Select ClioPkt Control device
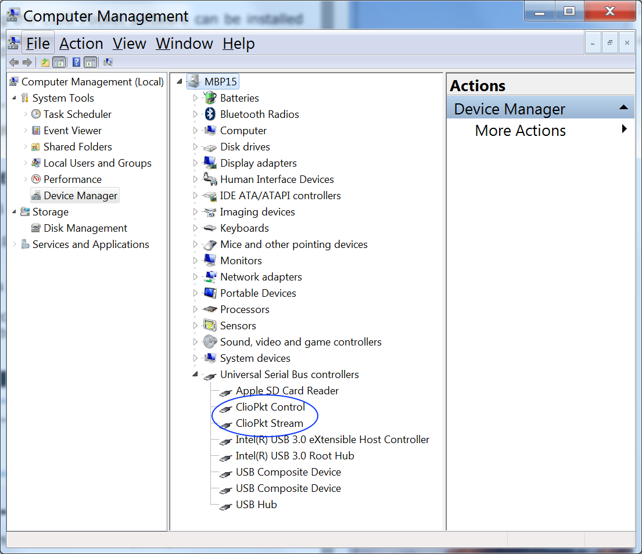The height and width of the screenshot is (554, 642). 270,407
